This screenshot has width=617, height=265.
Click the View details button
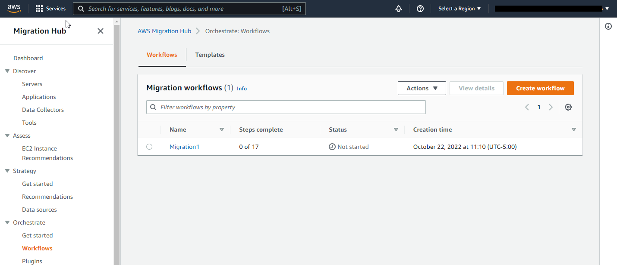[476, 88]
